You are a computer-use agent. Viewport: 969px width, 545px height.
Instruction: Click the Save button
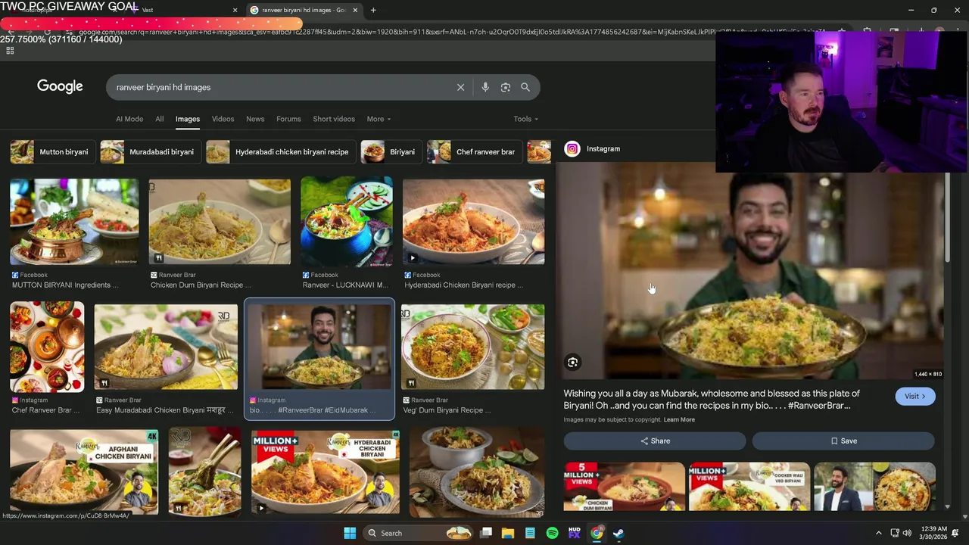point(843,441)
